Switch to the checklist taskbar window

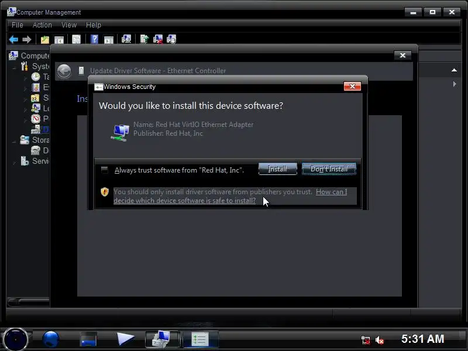[x=200, y=339]
